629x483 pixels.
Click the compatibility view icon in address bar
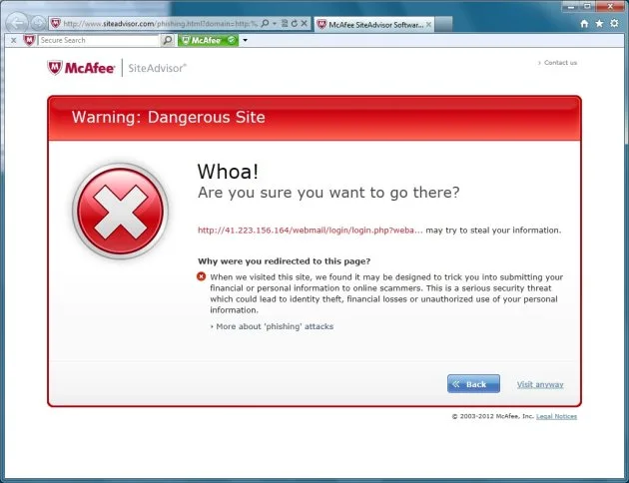click(x=285, y=24)
